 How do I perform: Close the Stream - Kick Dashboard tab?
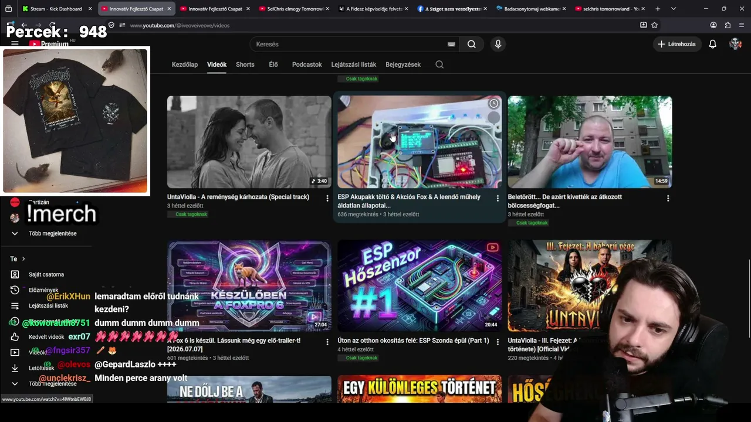coord(90,9)
